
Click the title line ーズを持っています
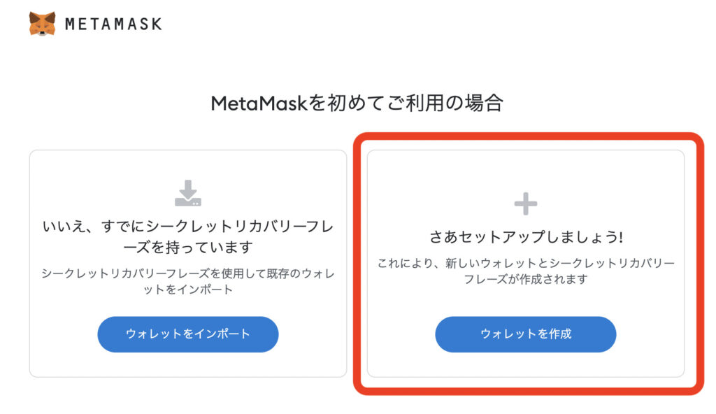[187, 248]
